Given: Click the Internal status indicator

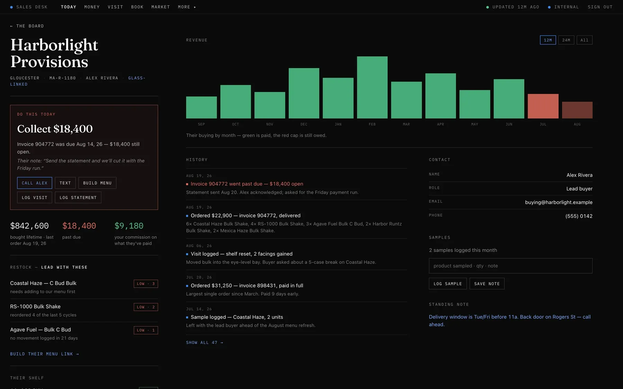Looking at the screenshot, I should (563, 7).
